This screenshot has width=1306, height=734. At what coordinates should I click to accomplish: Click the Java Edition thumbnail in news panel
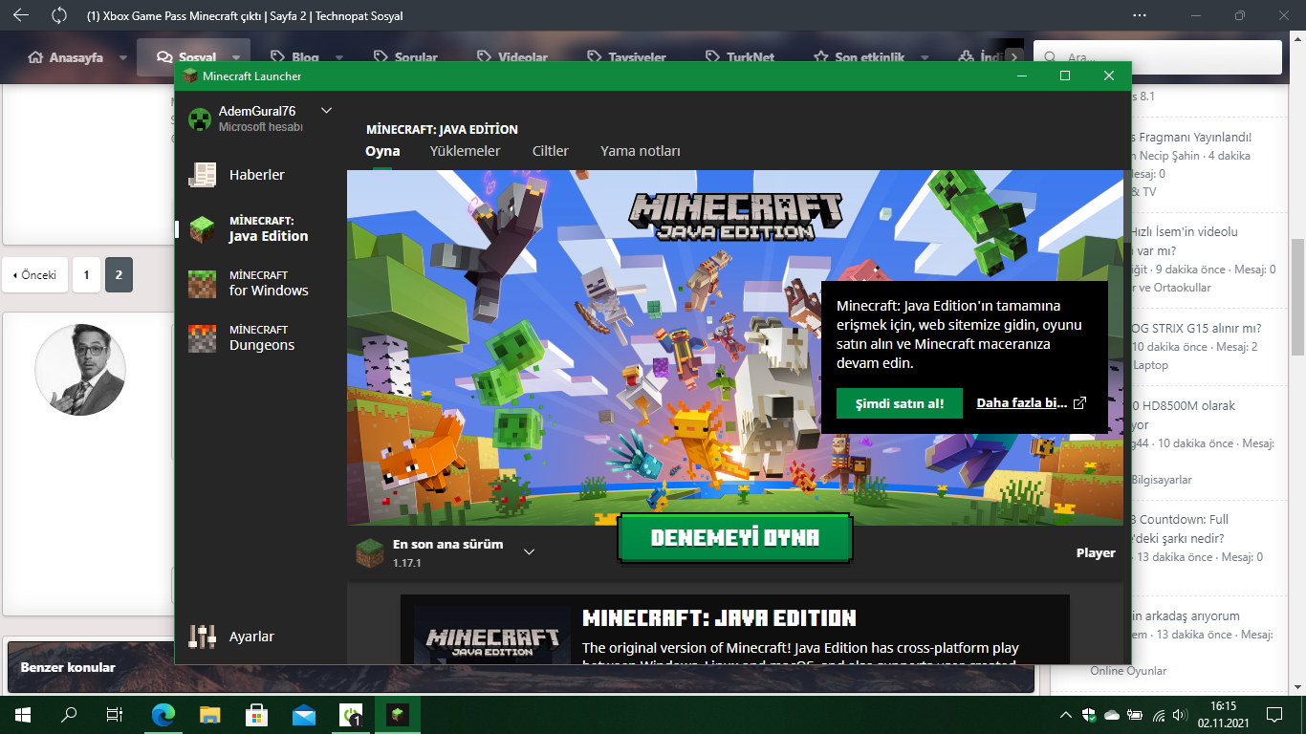tap(492, 635)
